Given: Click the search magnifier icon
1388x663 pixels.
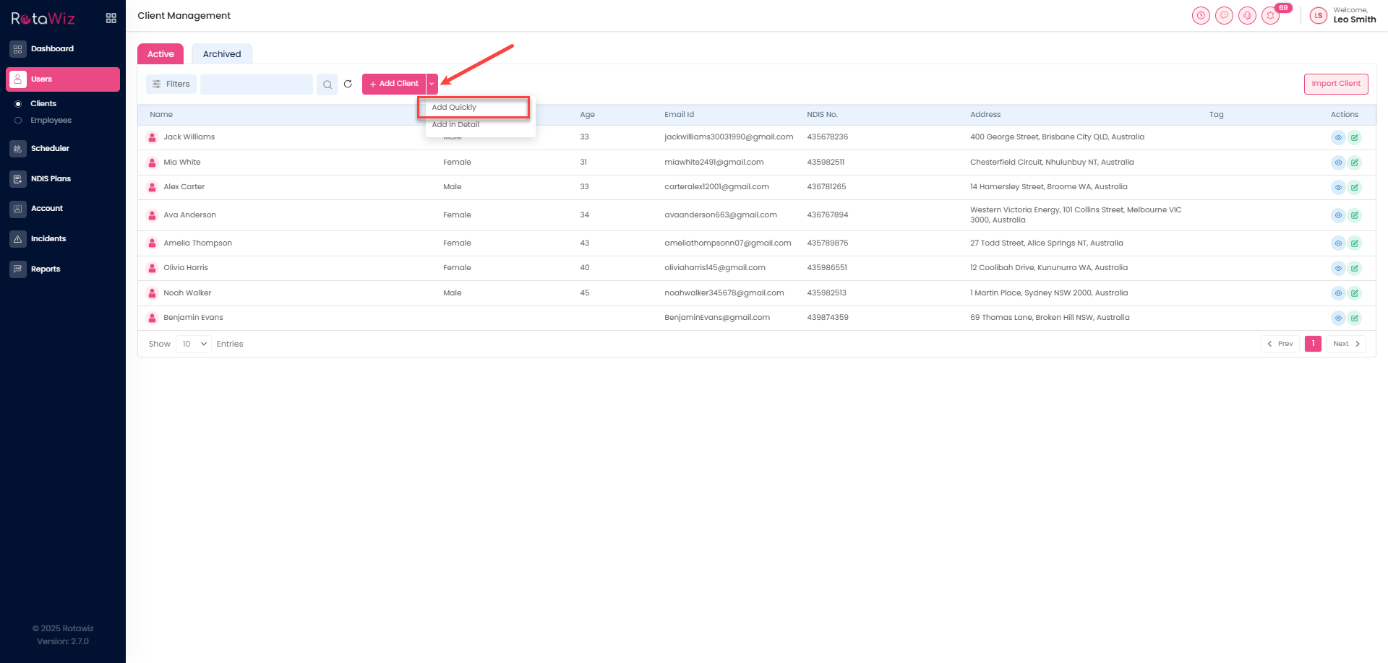Looking at the screenshot, I should pyautogui.click(x=327, y=84).
